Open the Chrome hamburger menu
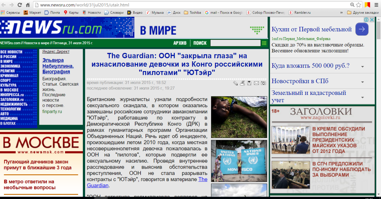Screen dimensions: 381x199 pyautogui.click(x=377, y=5)
